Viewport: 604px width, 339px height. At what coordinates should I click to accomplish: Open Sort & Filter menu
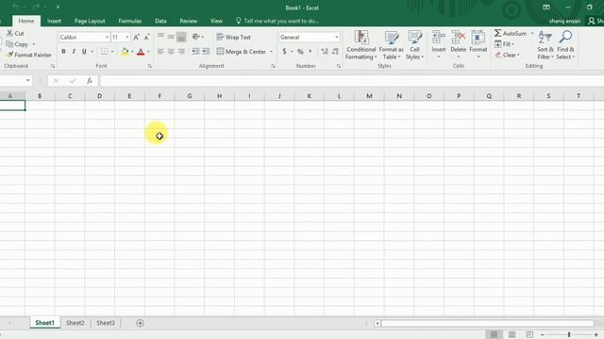[x=545, y=45]
